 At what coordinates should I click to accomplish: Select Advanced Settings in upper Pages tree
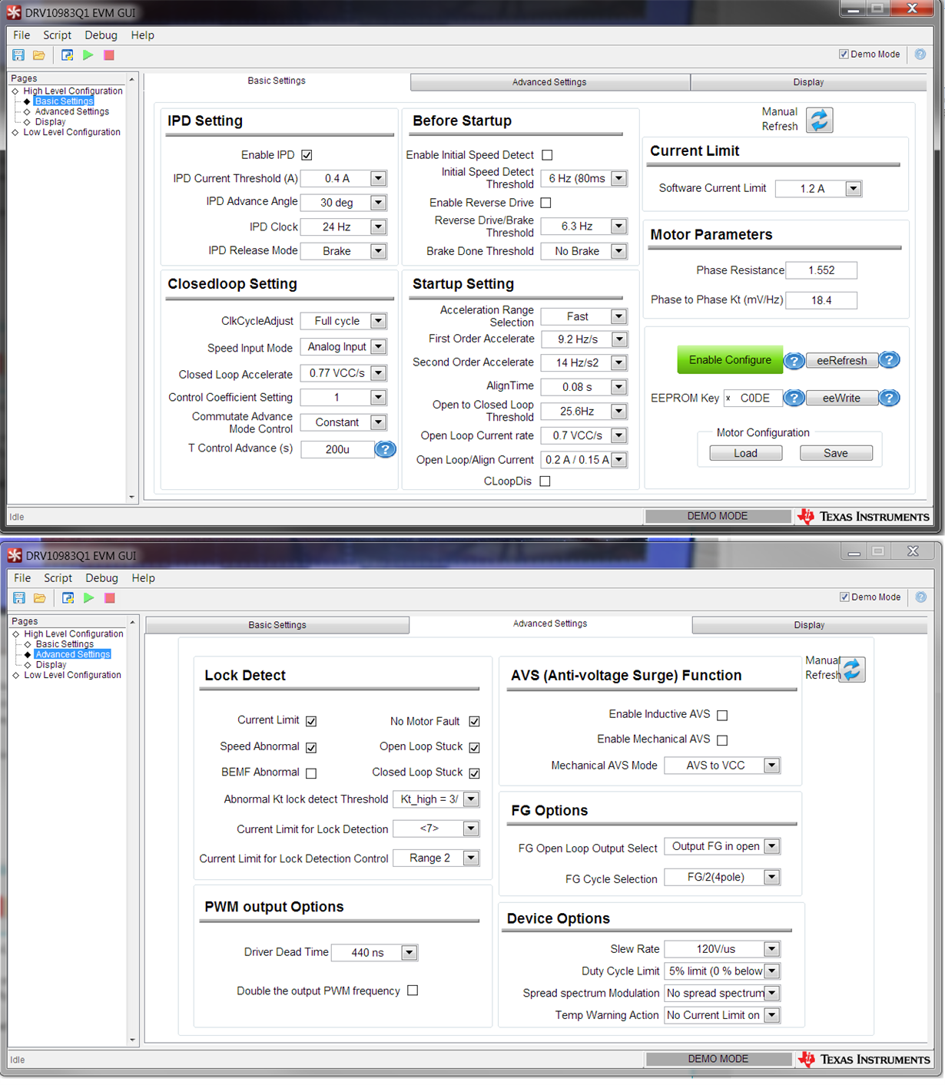coord(72,112)
